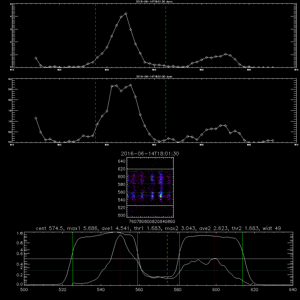The width and height of the screenshot is (300, 300).
Task: Click "cent 574.5" in the bottom plot title
Action: [x=49, y=228]
